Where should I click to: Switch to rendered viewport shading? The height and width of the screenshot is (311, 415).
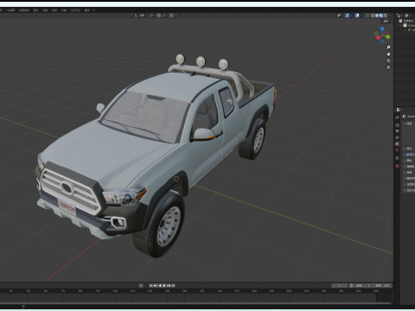(386, 16)
